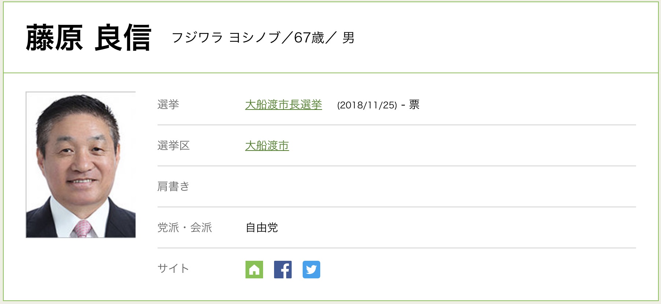Open the candidate's Facebook page icon
Image resolution: width=661 pixels, height=304 pixels.
click(283, 270)
